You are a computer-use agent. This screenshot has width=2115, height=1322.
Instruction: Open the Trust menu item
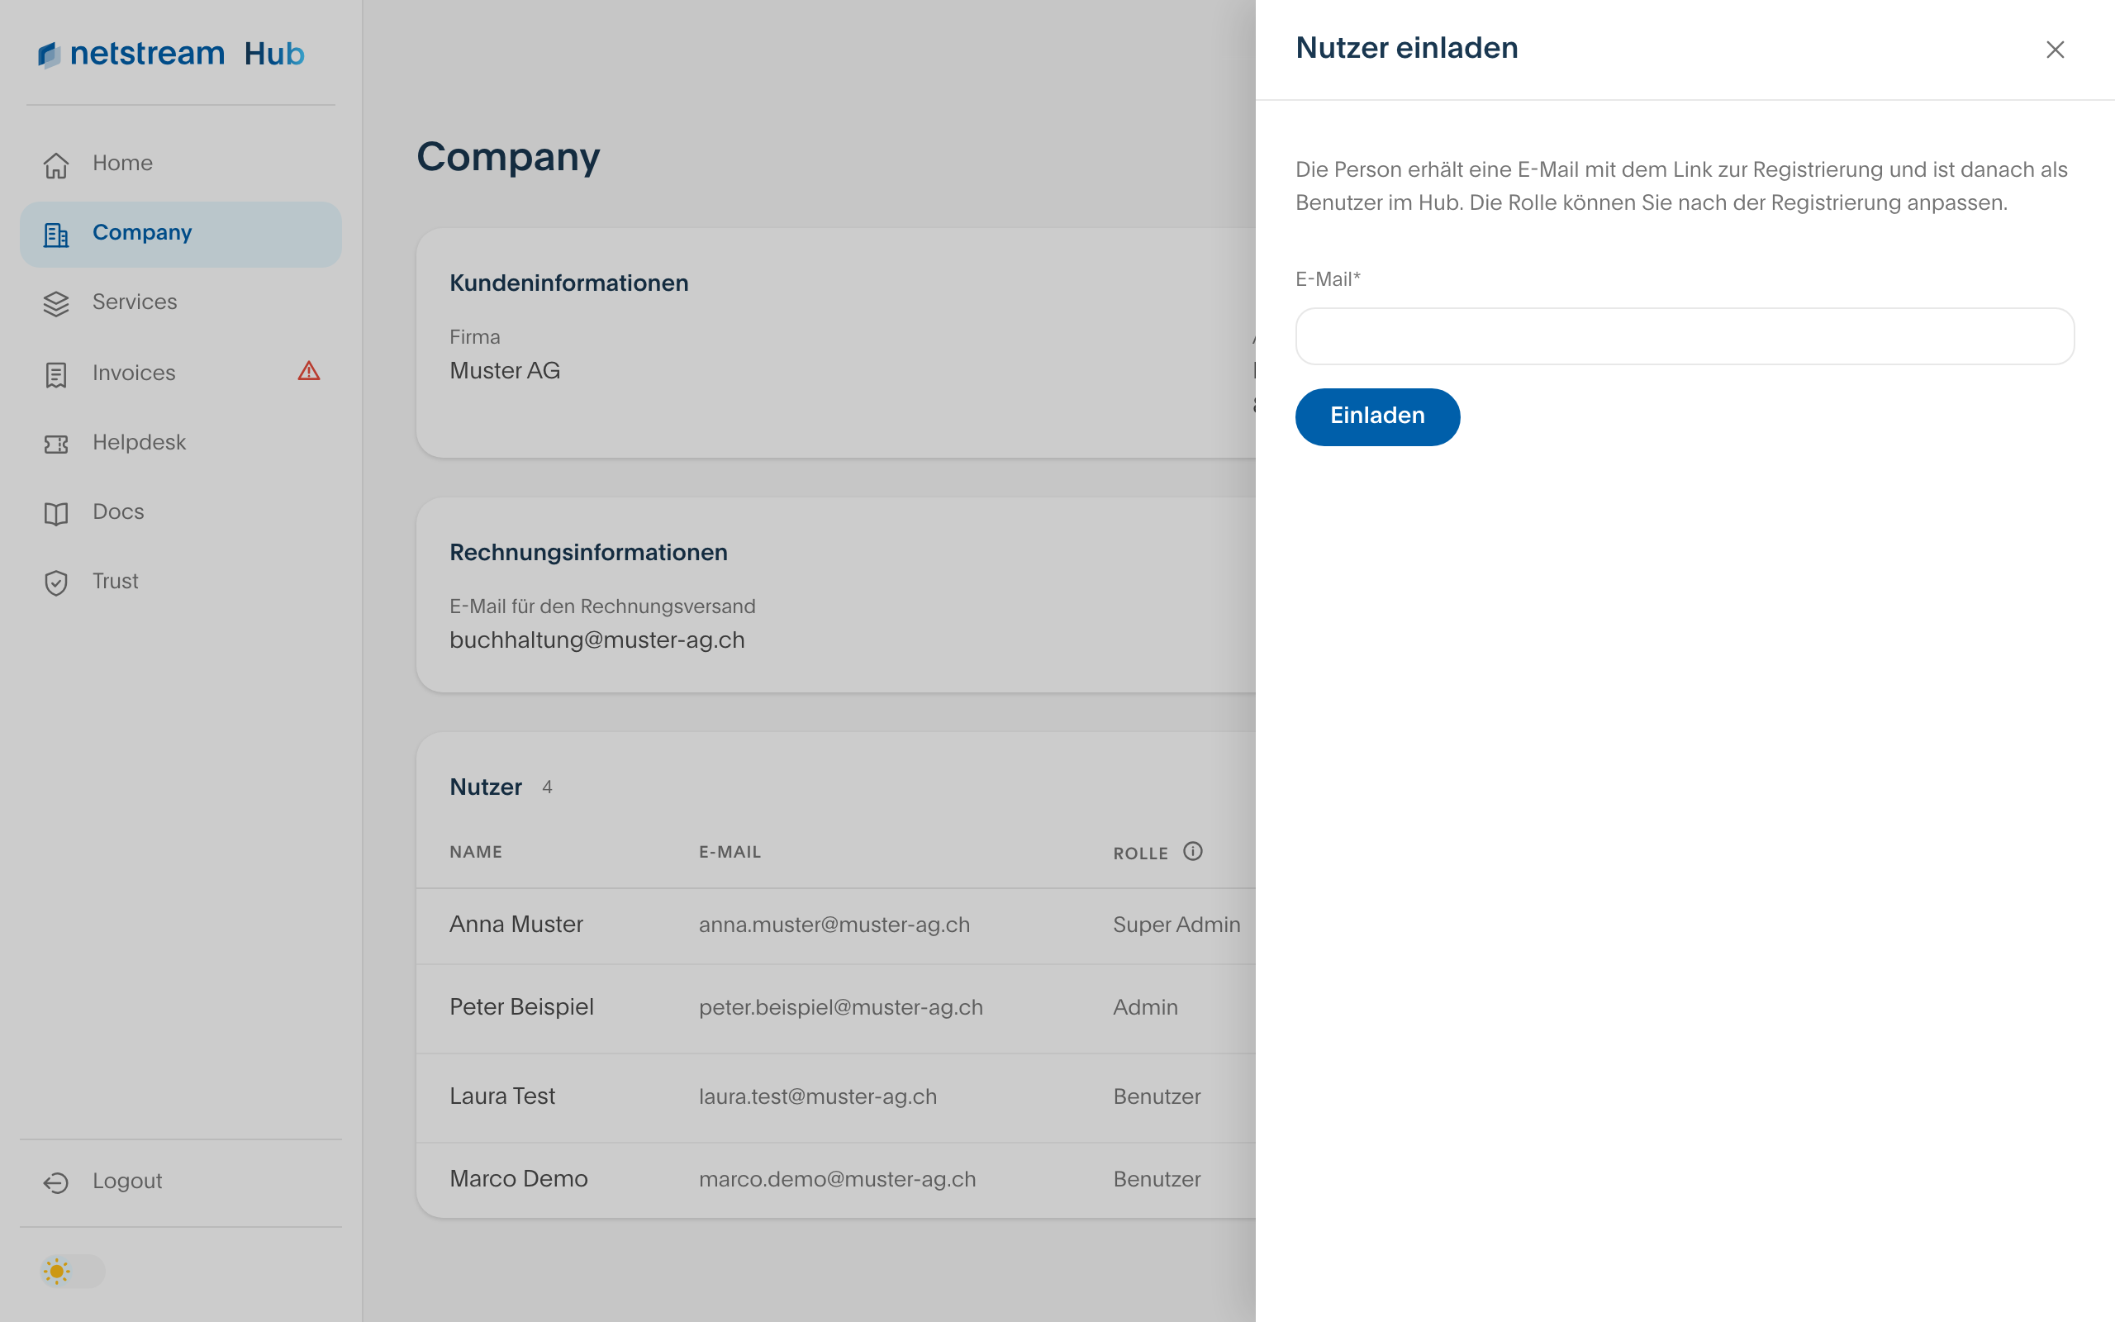pyautogui.click(x=180, y=582)
